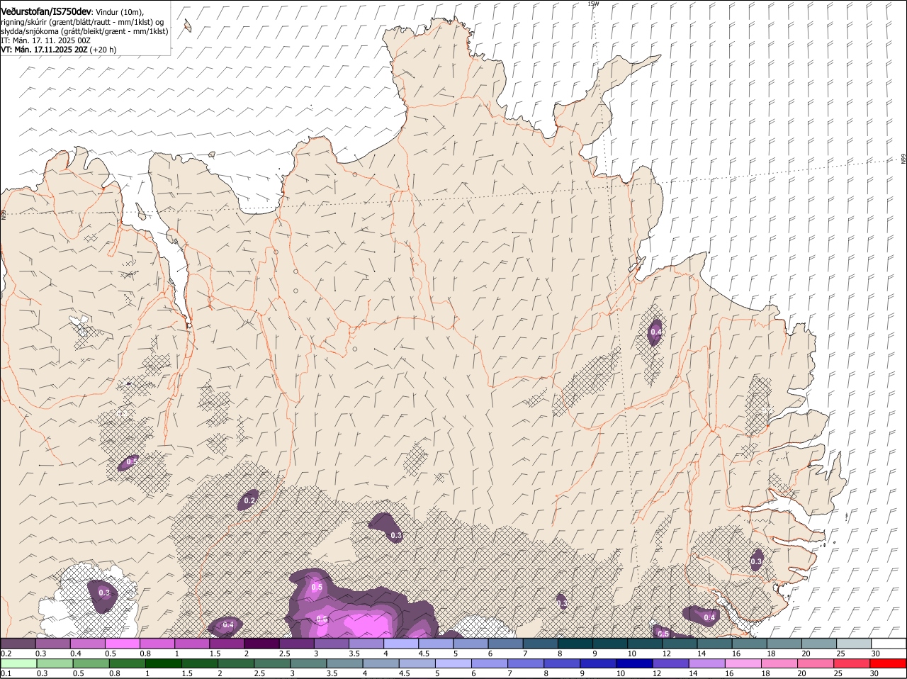Click the 0.2 contour label on the map
Viewport: 907px width, 679px height.
pos(249,500)
